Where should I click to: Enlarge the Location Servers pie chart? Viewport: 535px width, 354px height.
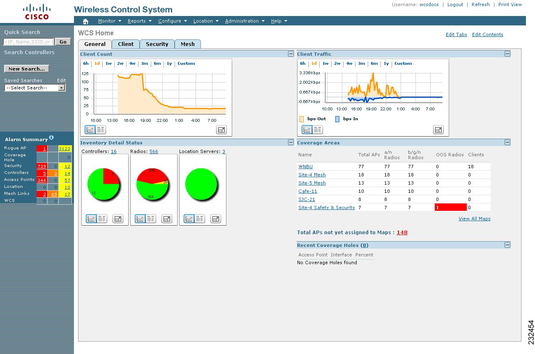tap(216, 219)
